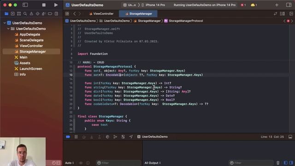This screenshot has height=166, width=295.
Task: Open the symbol navigator
Action: click(x=19, y=14)
